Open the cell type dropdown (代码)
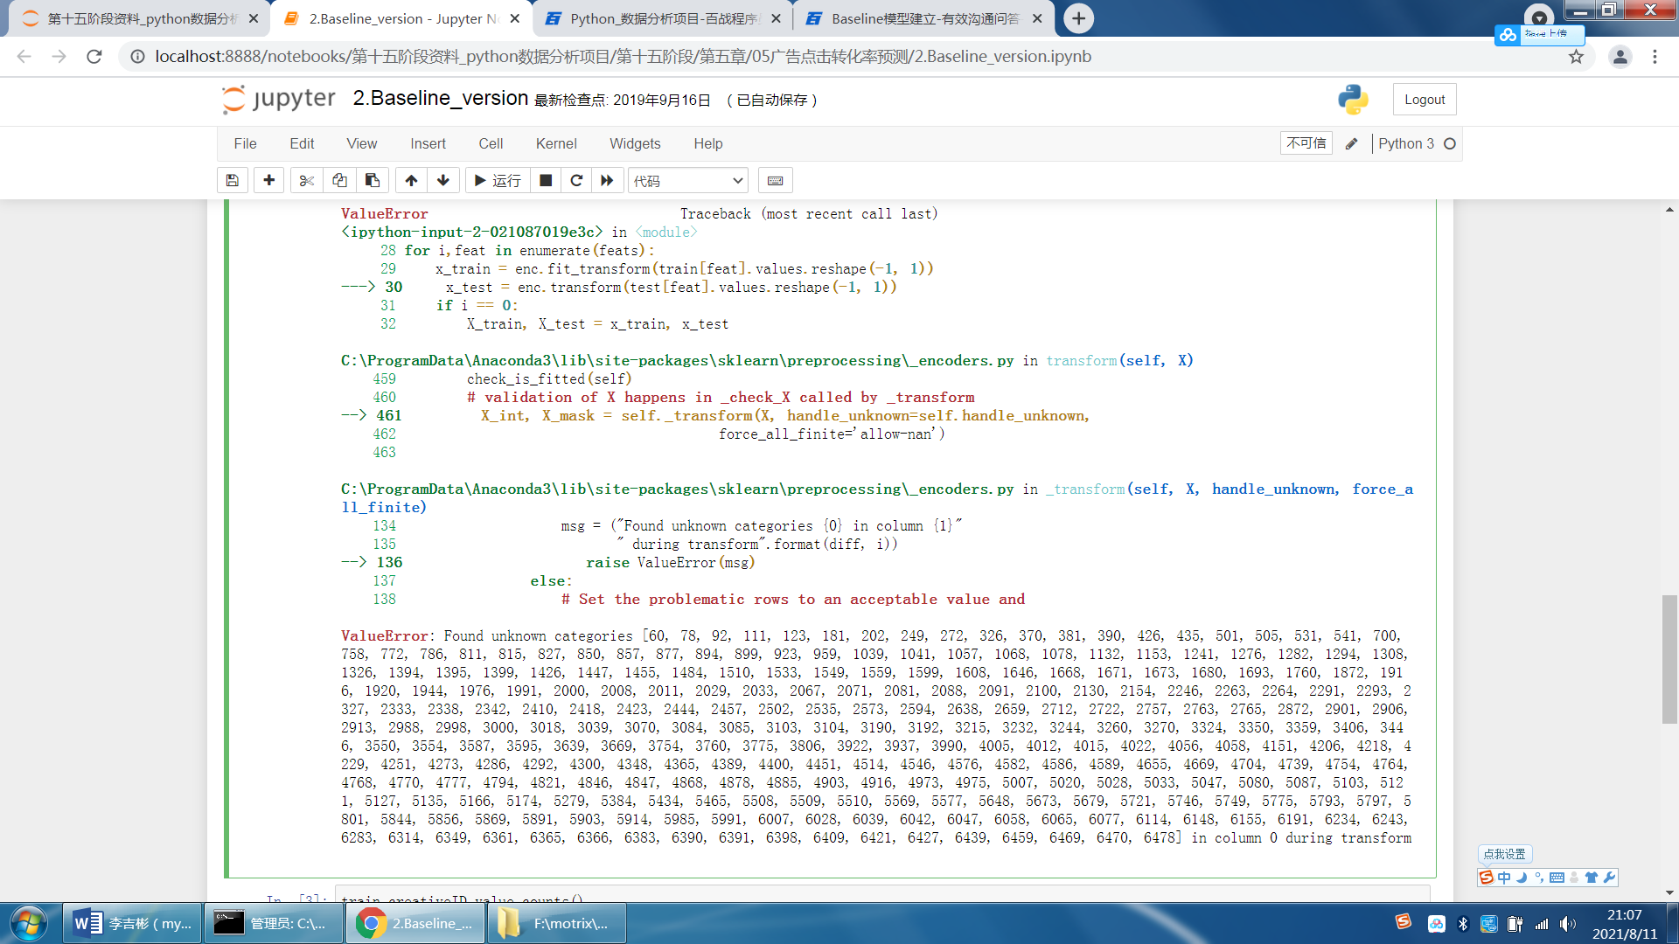Viewport: 1679px width, 944px height. pyautogui.click(x=688, y=181)
